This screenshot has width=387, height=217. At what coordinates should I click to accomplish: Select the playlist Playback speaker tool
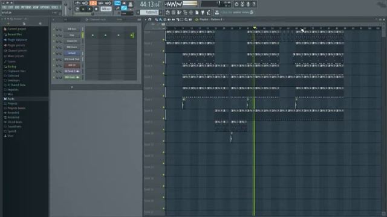click(190, 19)
